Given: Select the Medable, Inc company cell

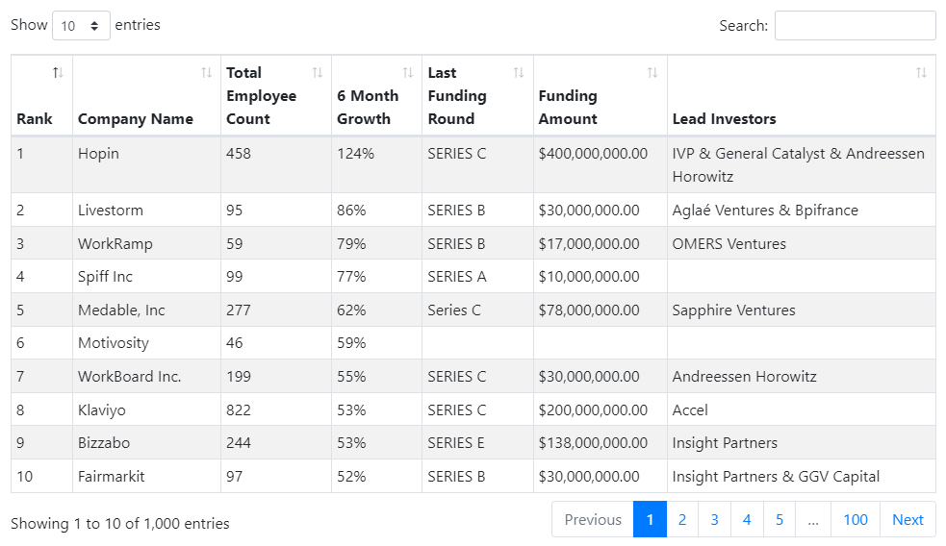Looking at the screenshot, I should [146, 310].
